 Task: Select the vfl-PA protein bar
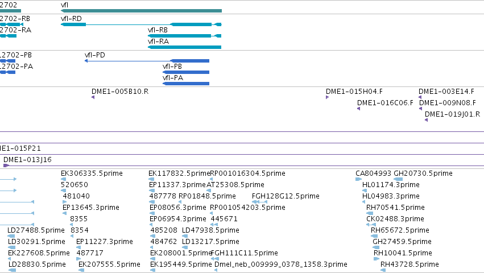pyautogui.click(x=186, y=84)
